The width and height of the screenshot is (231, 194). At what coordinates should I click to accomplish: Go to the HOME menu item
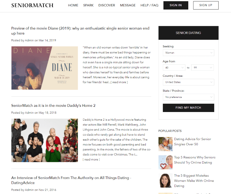point(73,5)
